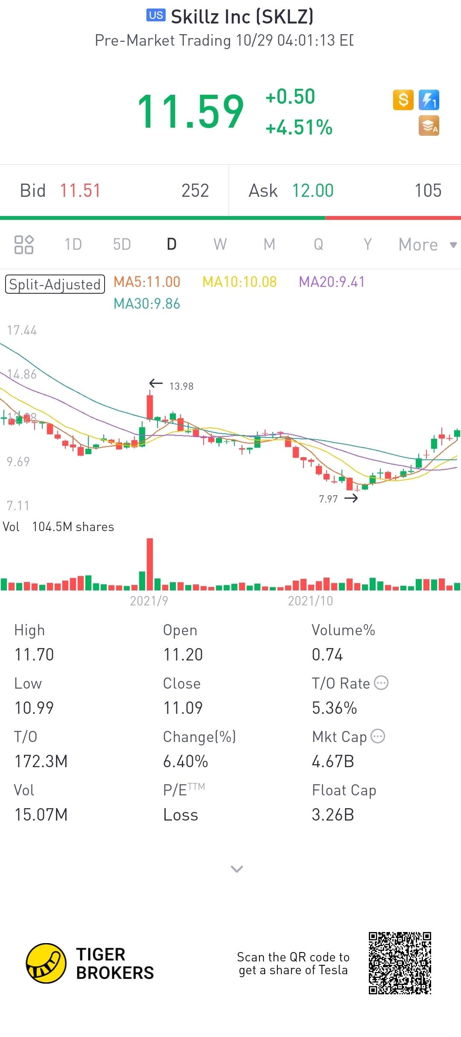Tap the current price 11.59

click(x=190, y=112)
